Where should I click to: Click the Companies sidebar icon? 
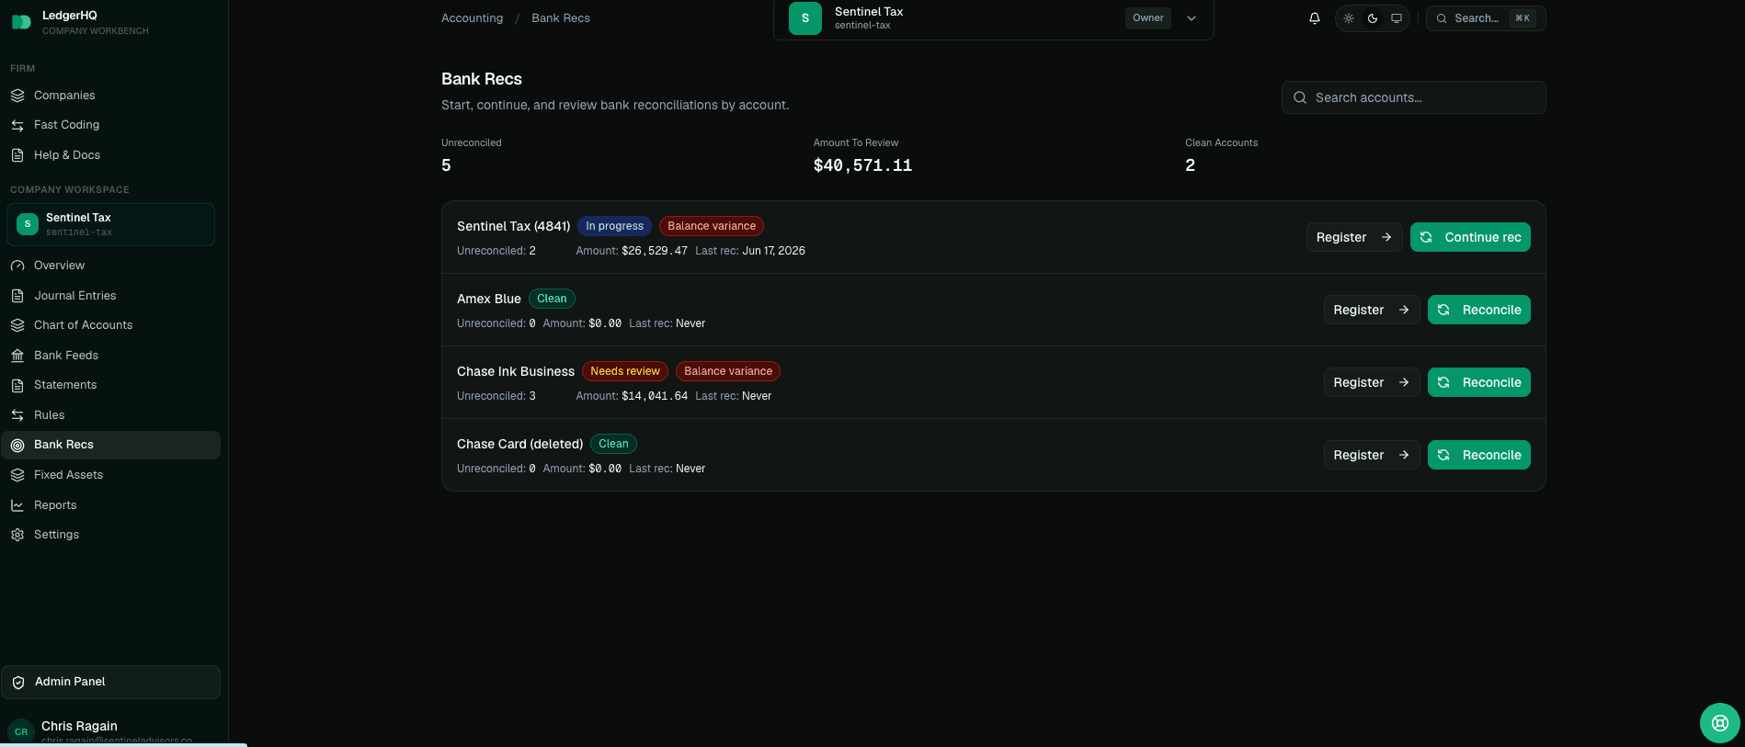tap(17, 96)
